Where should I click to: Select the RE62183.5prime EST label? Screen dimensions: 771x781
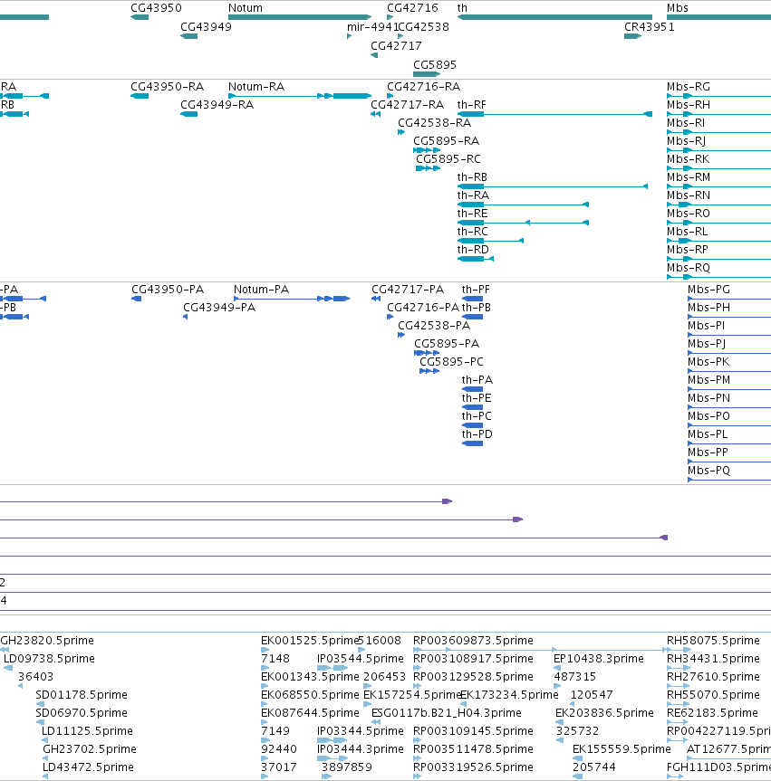coord(713,713)
